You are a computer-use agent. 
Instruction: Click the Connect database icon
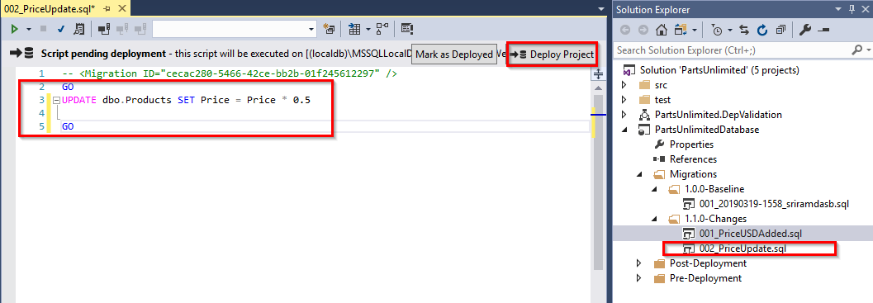coord(103,28)
